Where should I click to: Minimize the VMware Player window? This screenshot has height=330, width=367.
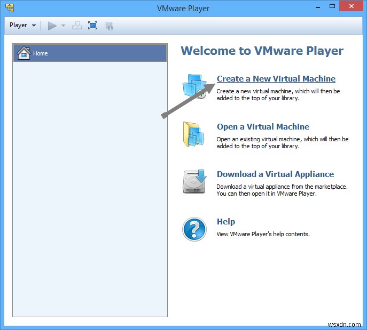[x=318, y=7]
